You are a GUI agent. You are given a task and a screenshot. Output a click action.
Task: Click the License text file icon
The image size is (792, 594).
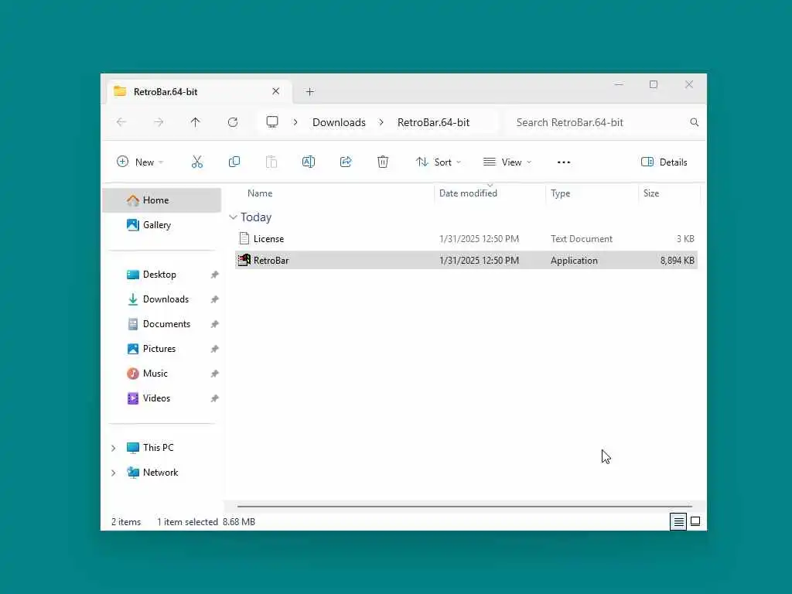(x=244, y=238)
